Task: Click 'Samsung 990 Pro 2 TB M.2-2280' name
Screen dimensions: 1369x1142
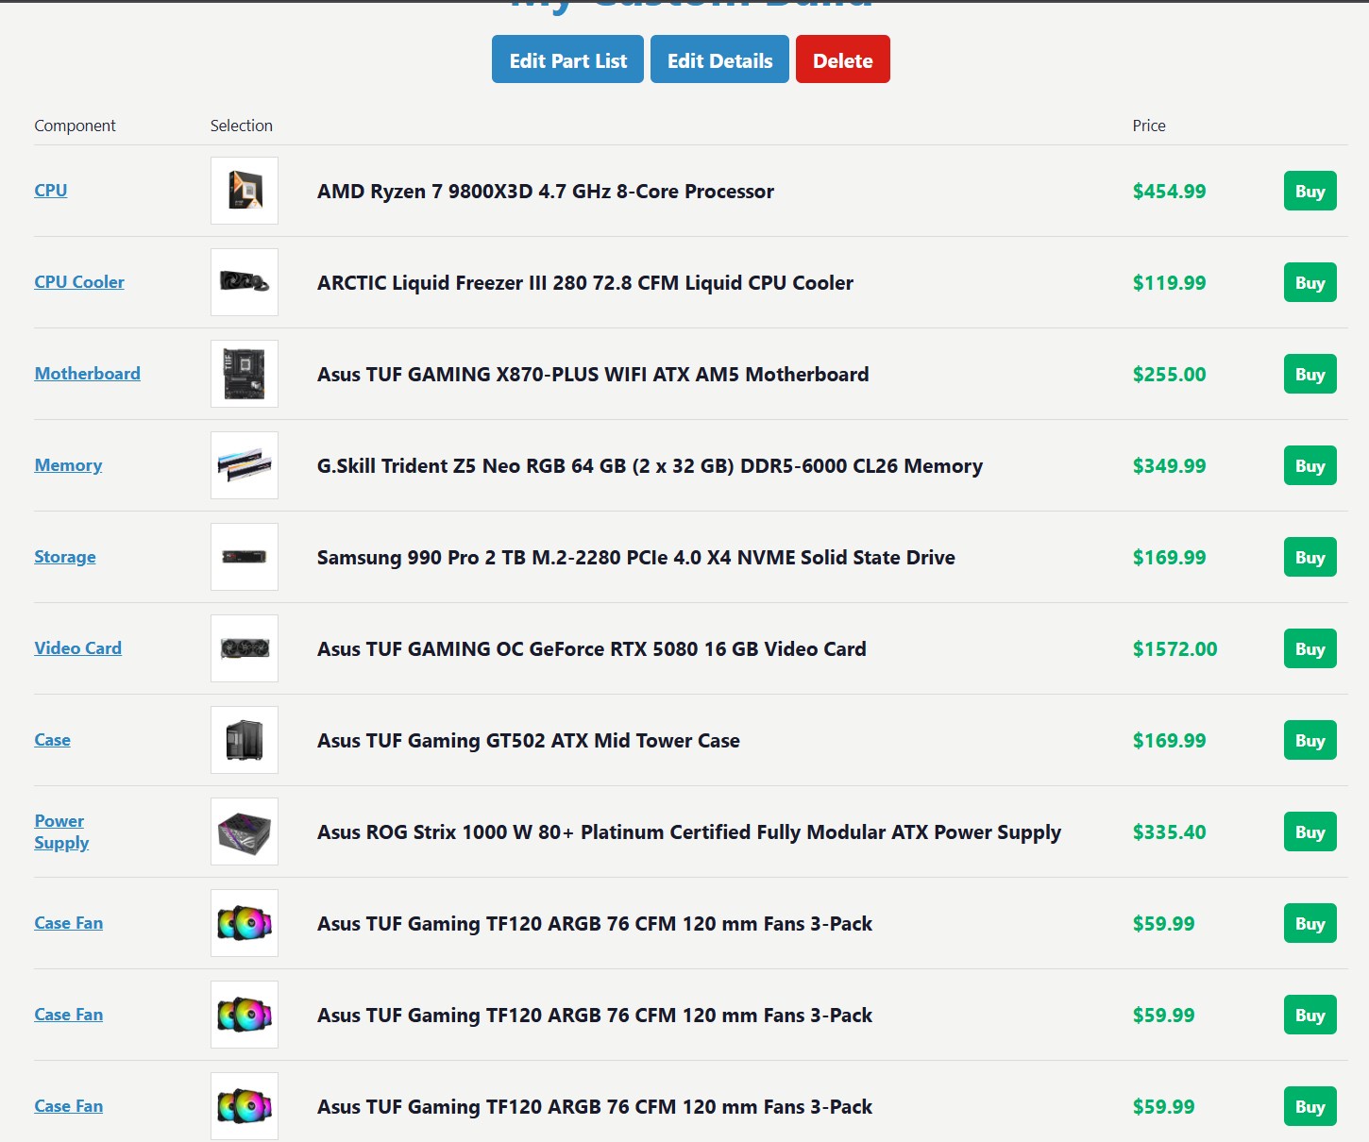Action: (x=636, y=558)
